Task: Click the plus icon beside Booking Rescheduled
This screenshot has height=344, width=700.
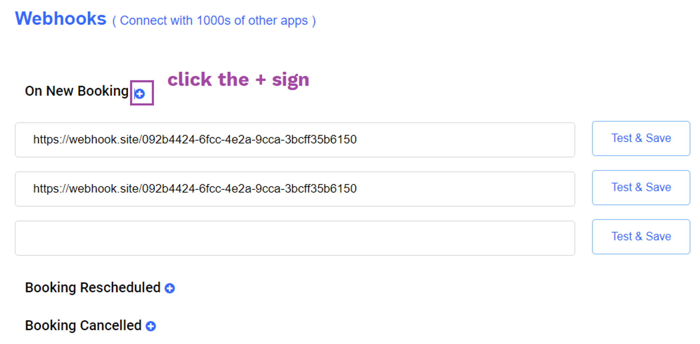Action: pyautogui.click(x=170, y=288)
